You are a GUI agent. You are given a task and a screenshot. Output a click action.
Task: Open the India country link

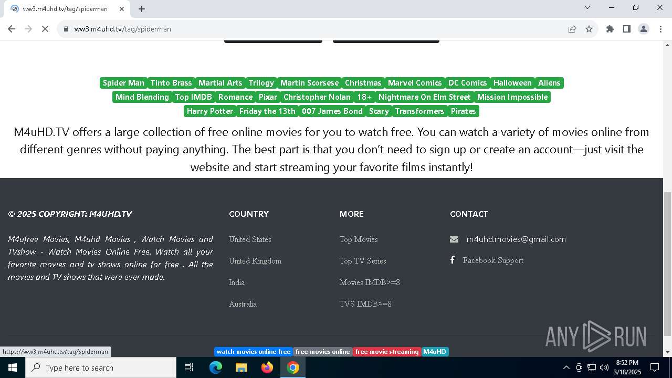click(x=237, y=282)
